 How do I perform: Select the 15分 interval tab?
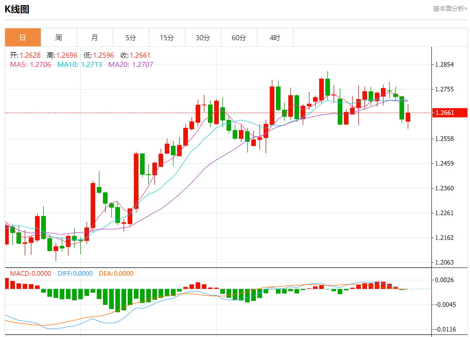click(x=167, y=38)
